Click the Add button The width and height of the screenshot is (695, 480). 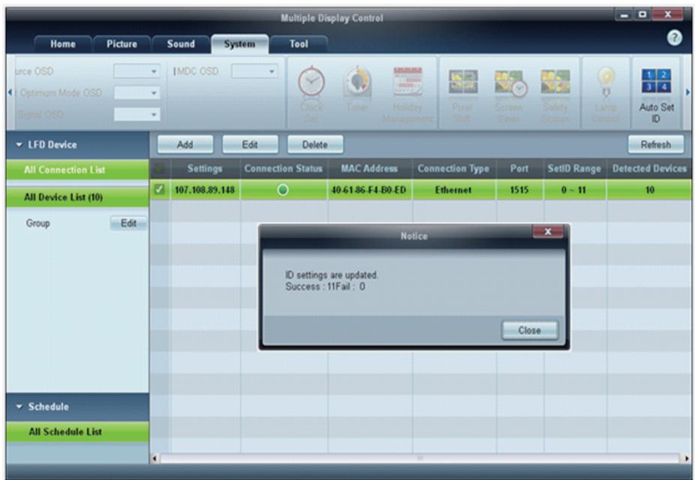(x=185, y=145)
